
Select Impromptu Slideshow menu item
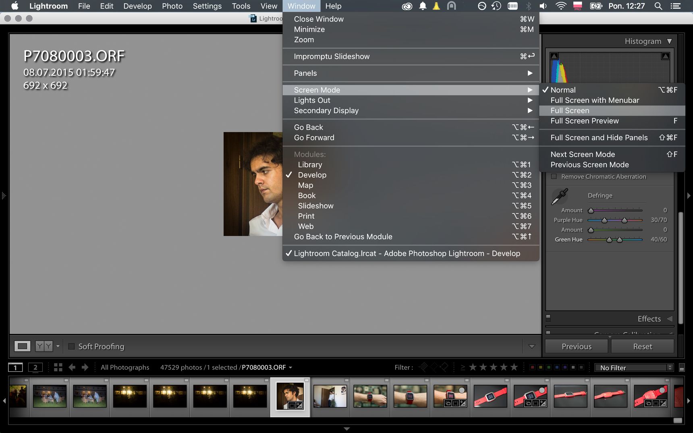coord(411,56)
